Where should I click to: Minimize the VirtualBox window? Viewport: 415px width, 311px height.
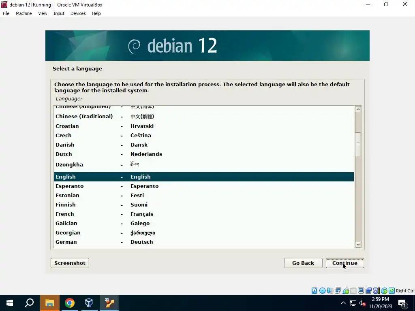pos(368,4)
